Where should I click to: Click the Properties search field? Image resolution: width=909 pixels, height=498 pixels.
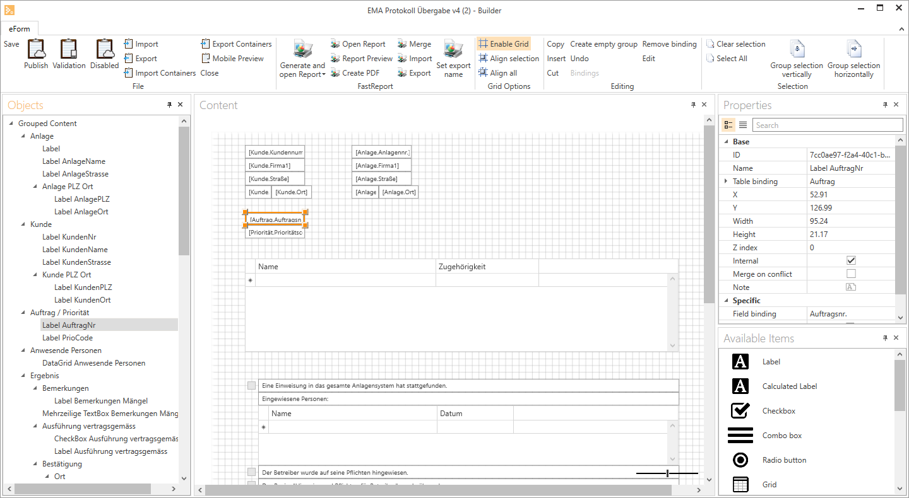point(827,125)
